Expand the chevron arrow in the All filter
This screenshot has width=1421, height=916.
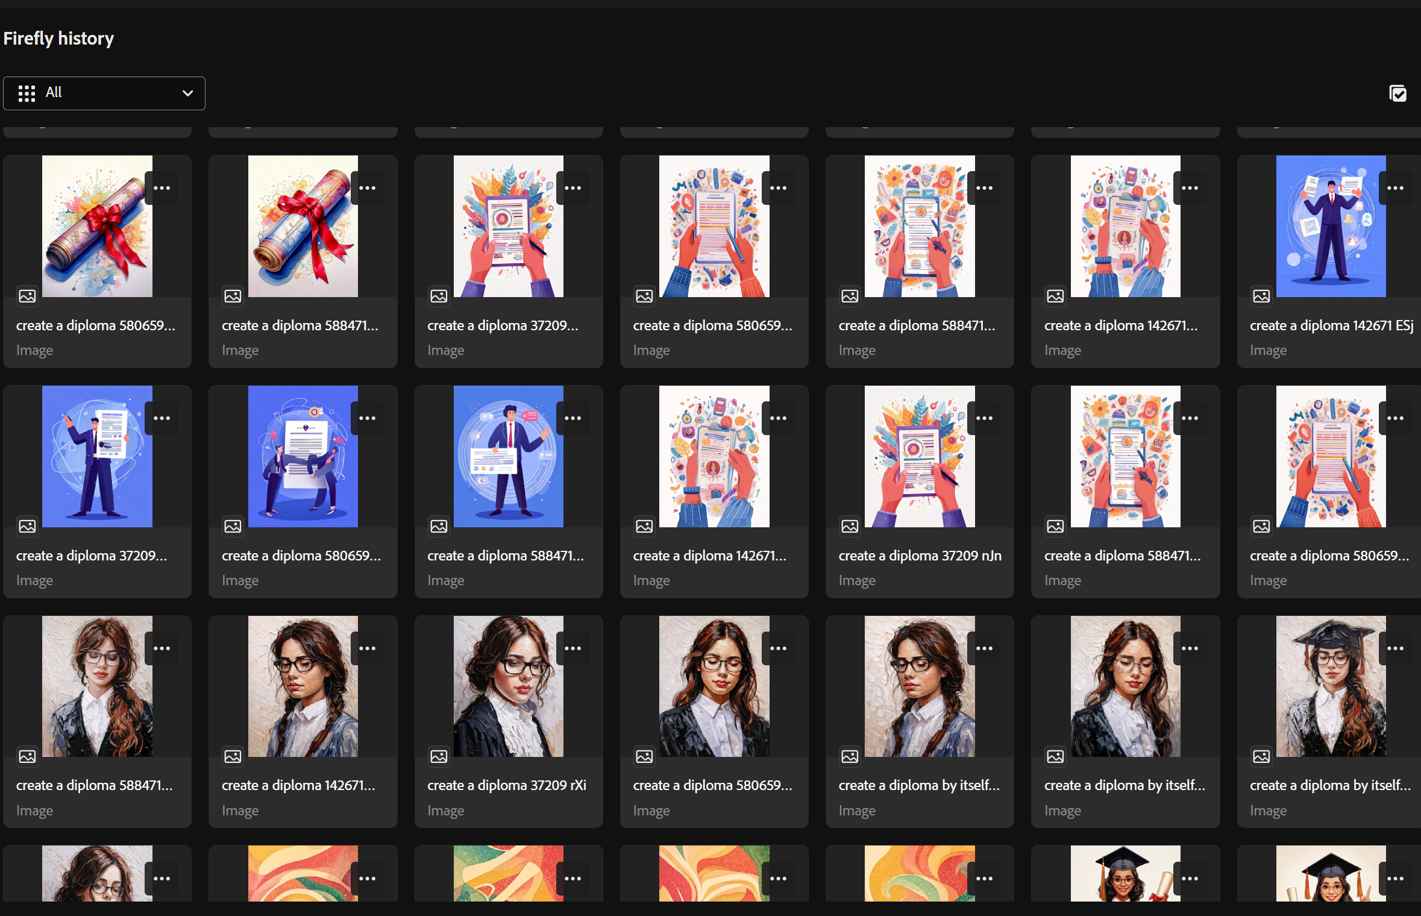(187, 93)
